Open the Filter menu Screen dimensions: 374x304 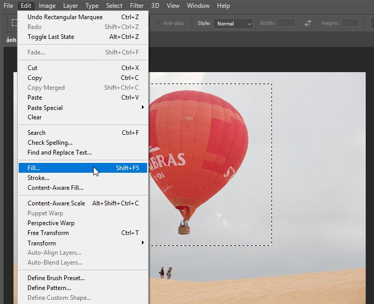(137, 6)
